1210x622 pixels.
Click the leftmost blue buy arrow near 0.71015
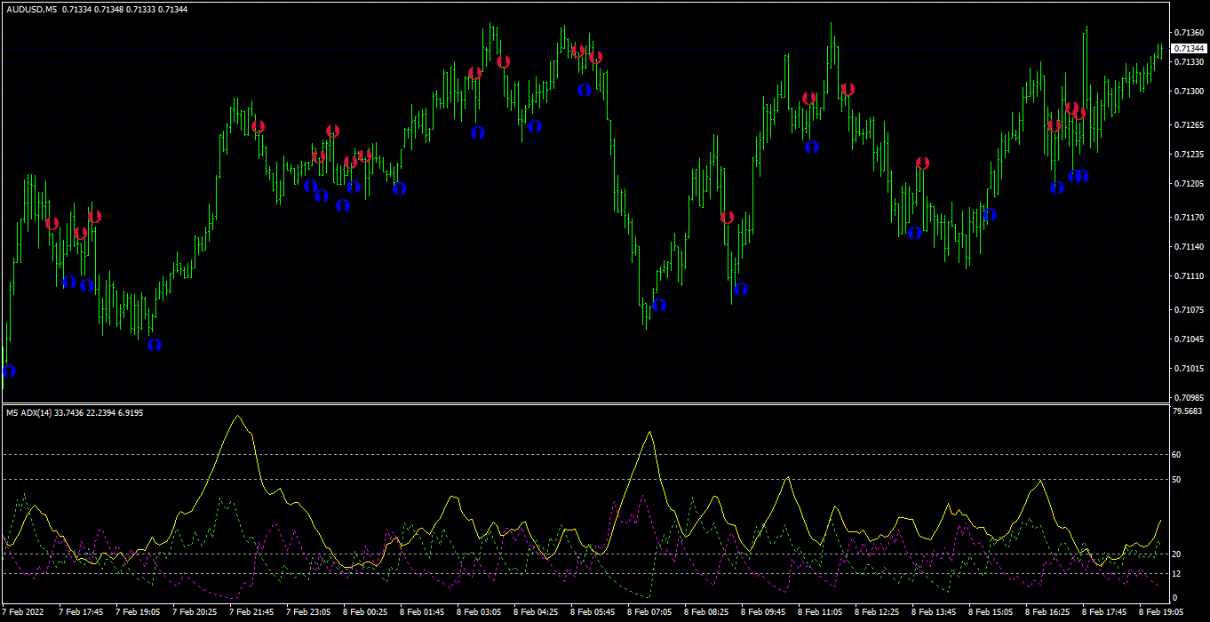pyautogui.click(x=9, y=371)
